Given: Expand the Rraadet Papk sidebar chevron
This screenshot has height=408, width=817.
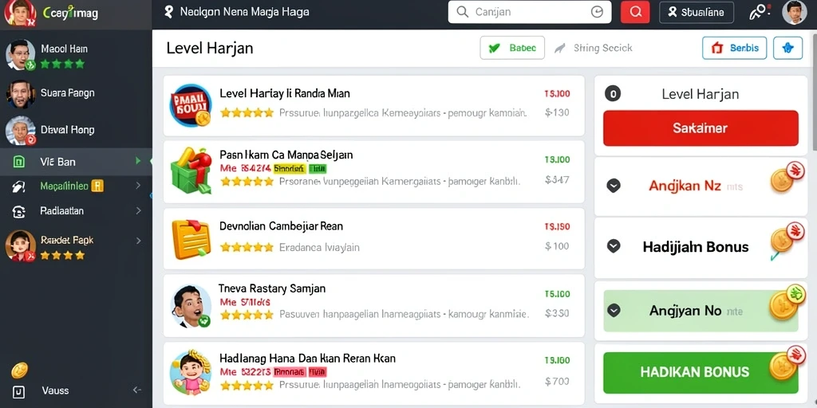Looking at the screenshot, I should point(138,241).
